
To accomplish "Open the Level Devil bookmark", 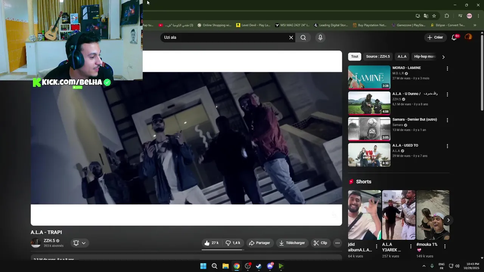I will click(x=253, y=25).
